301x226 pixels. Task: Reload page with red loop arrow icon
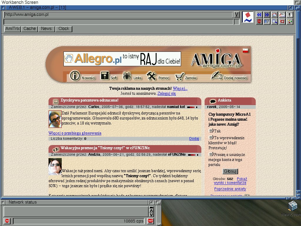click(282, 21)
